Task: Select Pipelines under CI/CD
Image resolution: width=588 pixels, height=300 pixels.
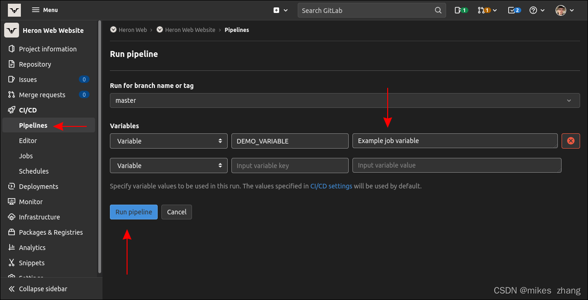Action: (49, 125)
